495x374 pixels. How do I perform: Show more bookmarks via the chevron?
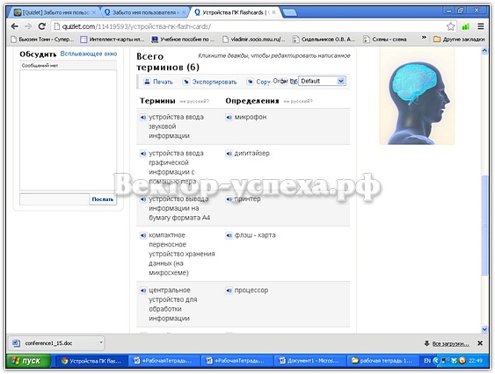coord(424,38)
